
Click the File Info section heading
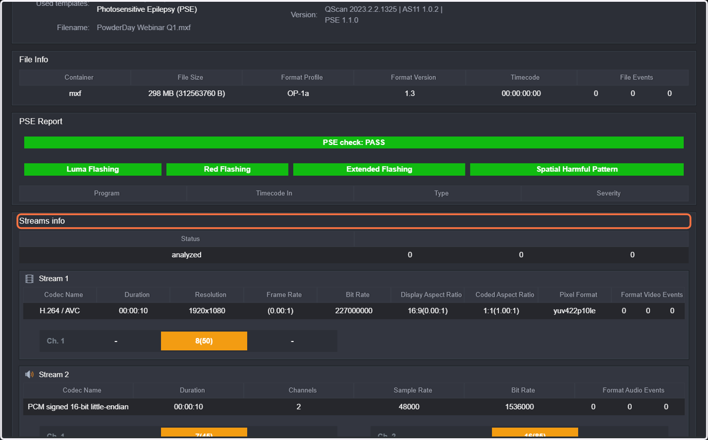tap(34, 60)
